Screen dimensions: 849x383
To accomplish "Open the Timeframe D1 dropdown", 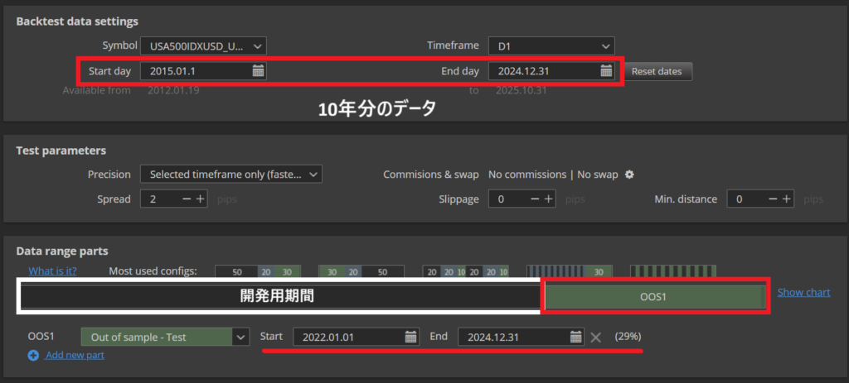I will (x=605, y=46).
